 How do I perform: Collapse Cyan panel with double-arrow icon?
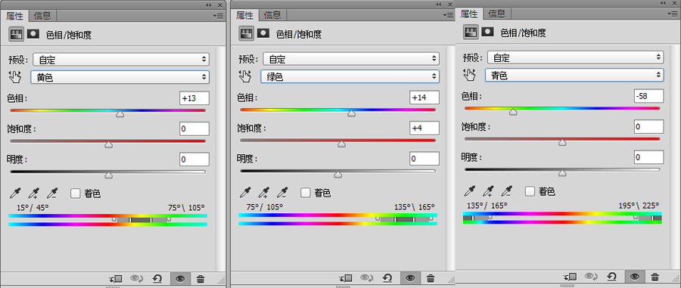click(663, 2)
